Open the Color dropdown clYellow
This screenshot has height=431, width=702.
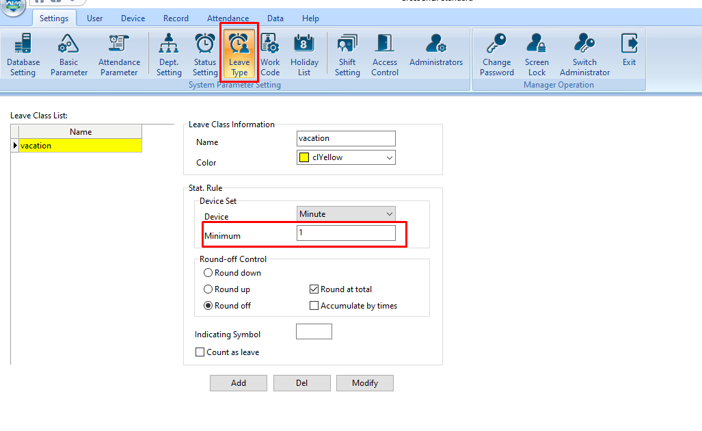coord(346,157)
